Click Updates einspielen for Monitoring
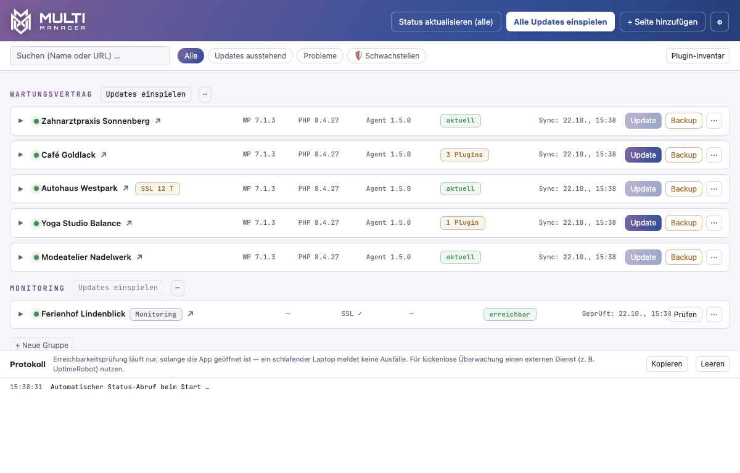The image size is (740, 473). point(118,288)
